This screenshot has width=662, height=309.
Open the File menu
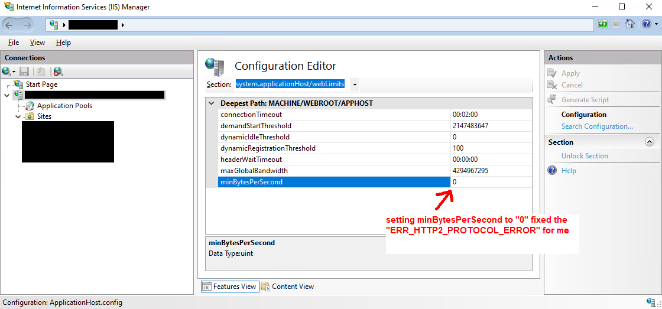tap(14, 43)
